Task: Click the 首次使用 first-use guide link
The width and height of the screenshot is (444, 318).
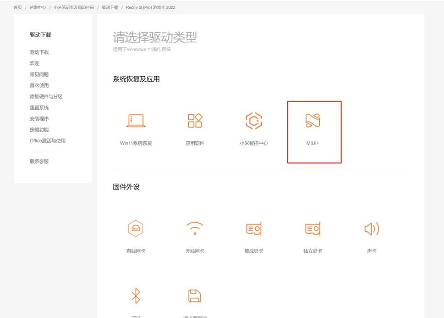Action: tap(38, 85)
